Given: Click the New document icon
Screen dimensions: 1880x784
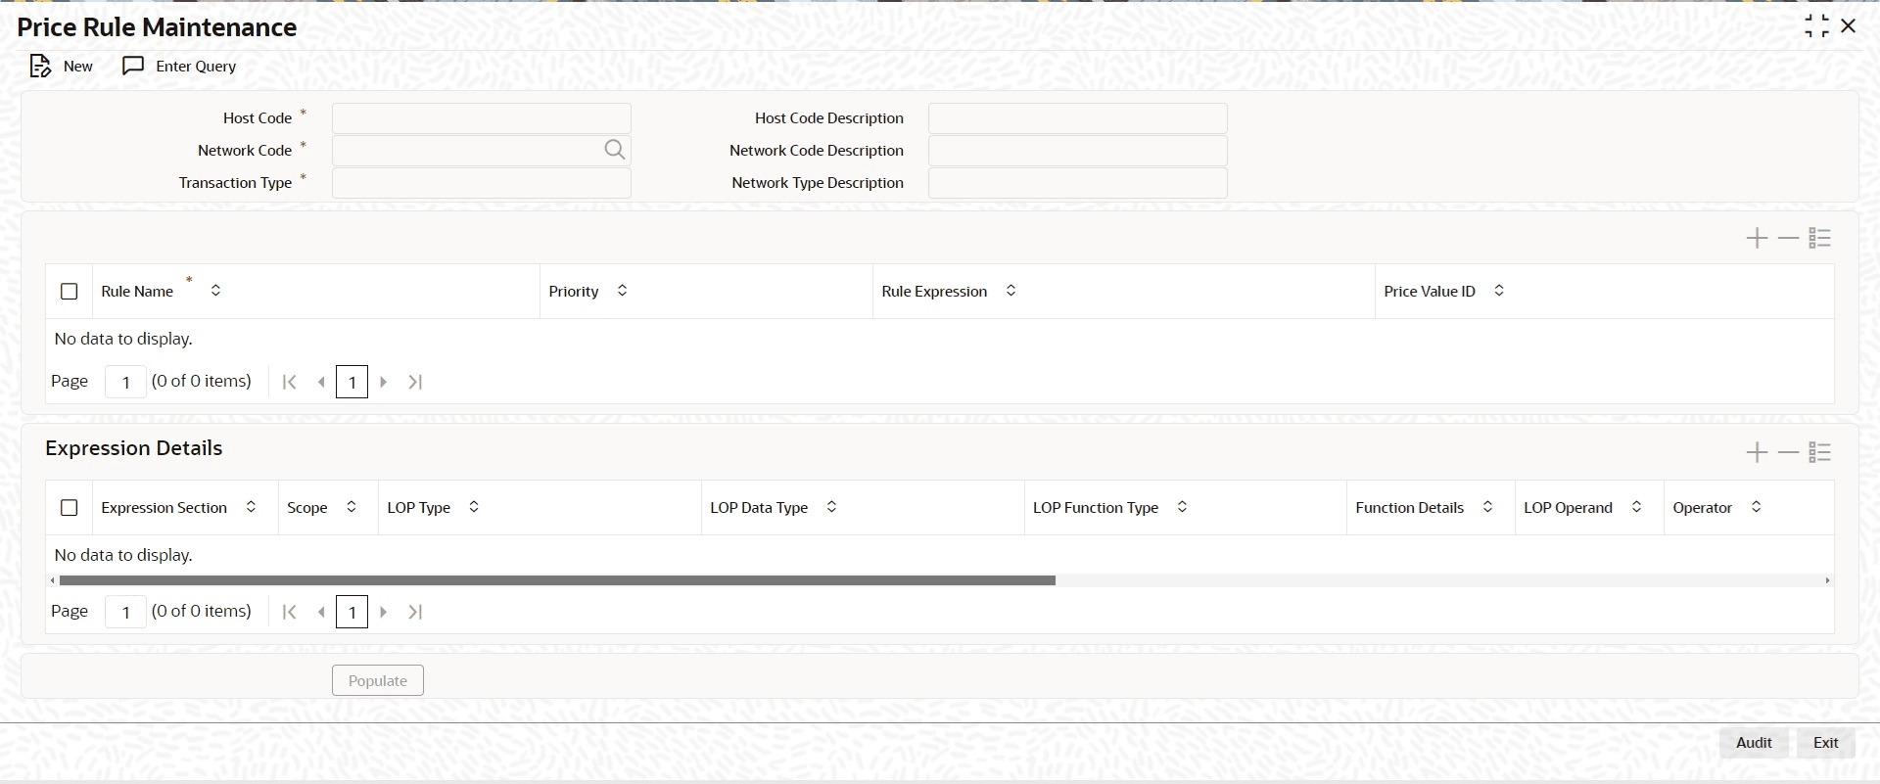Looking at the screenshot, I should [39, 67].
